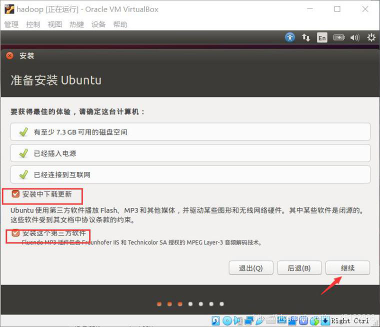Click VirtualBox network adapters status icon
The width and height of the screenshot is (380, 327).
tap(249, 320)
